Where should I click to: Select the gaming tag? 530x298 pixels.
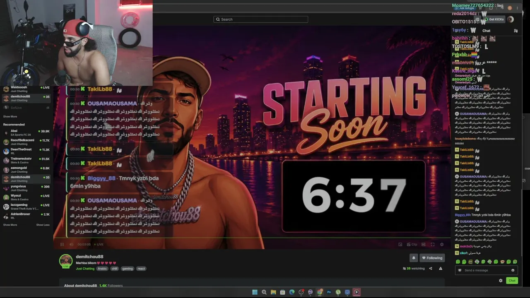pos(128,269)
